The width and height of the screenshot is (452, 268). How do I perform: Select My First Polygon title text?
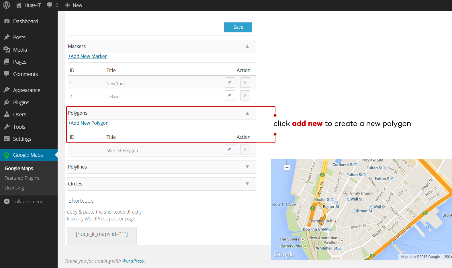tap(122, 150)
